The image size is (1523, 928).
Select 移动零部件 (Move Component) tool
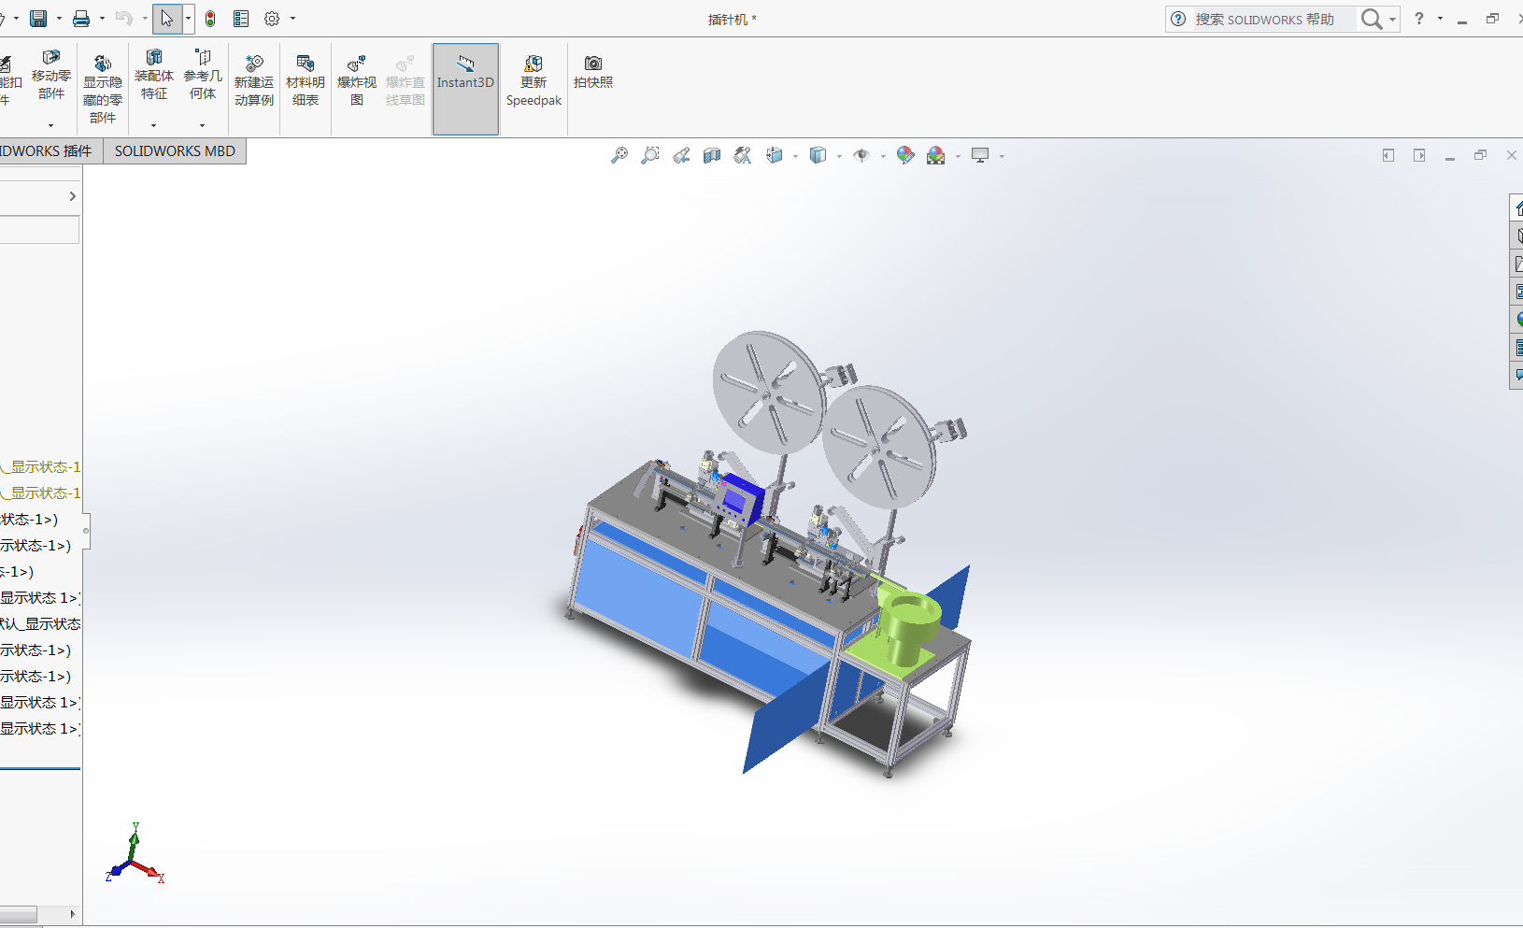click(51, 74)
